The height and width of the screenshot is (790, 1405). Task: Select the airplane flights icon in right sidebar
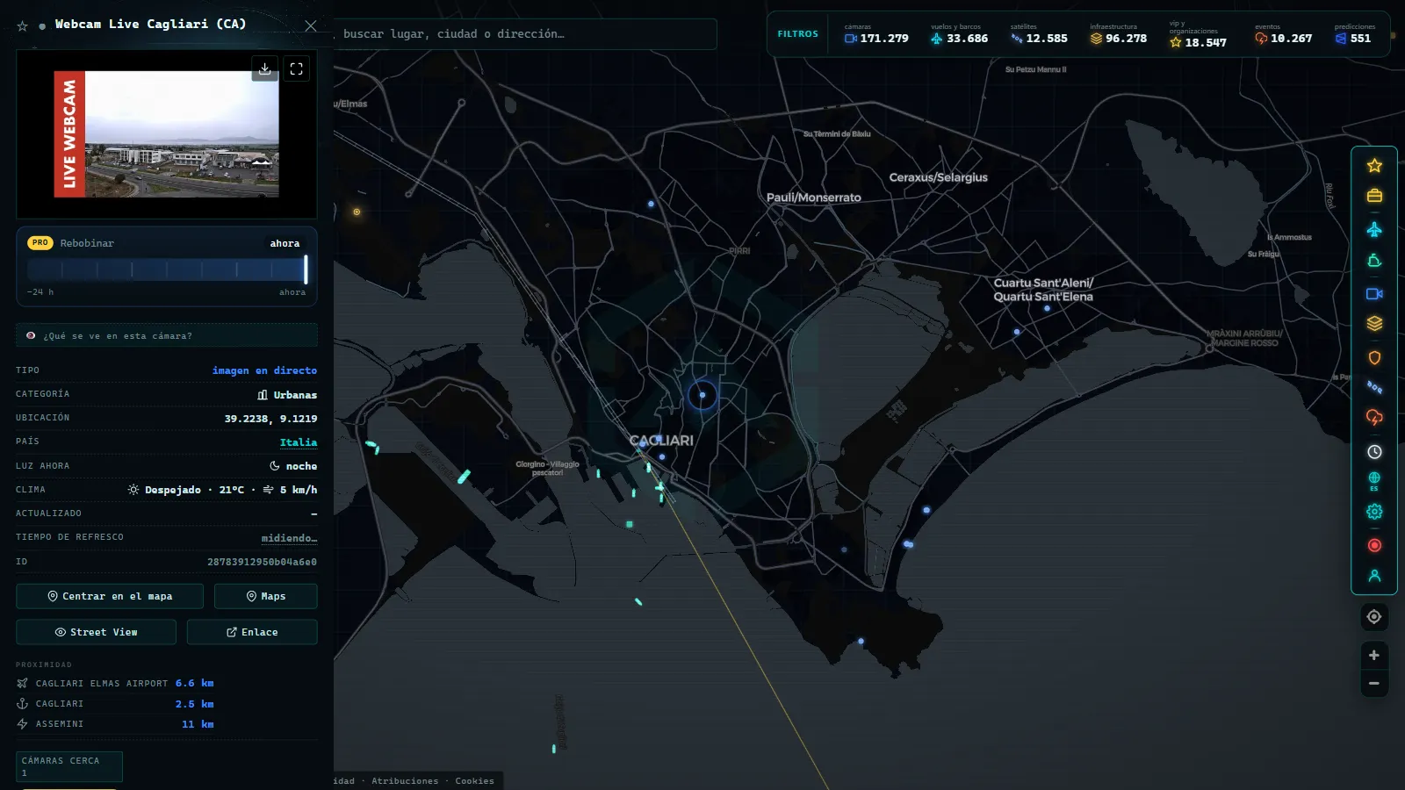(1374, 229)
